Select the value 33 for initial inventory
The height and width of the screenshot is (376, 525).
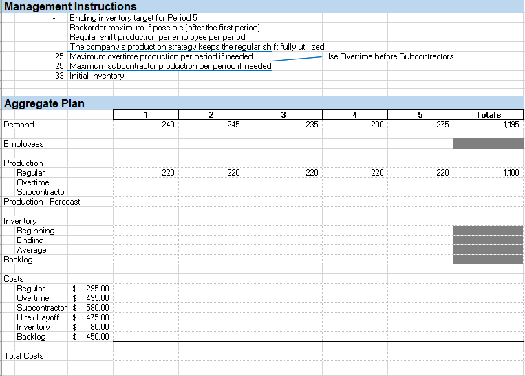click(x=59, y=76)
